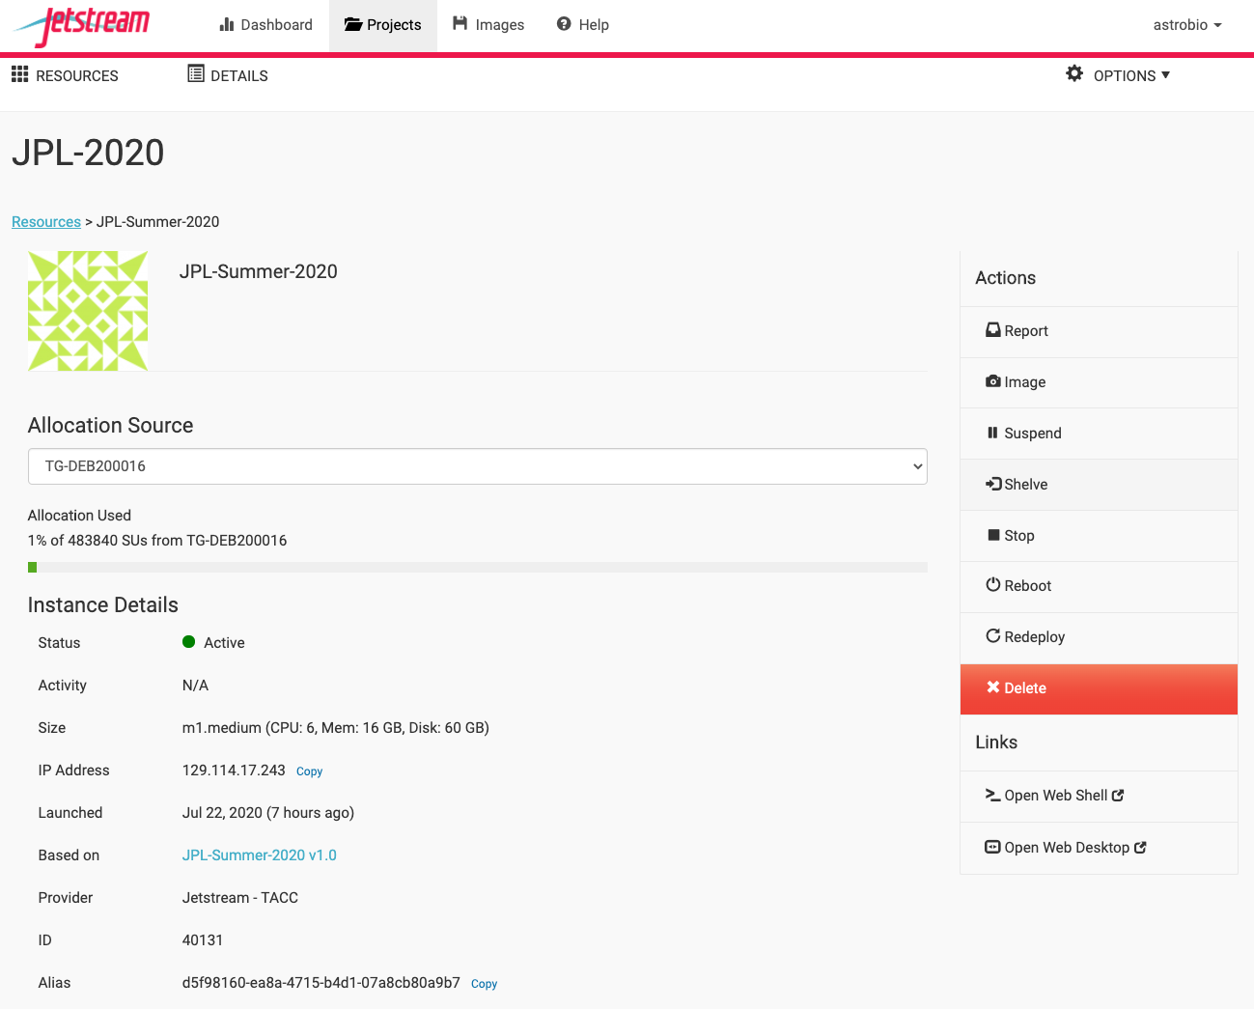
Task: Follow the Resources breadcrumb link
Action: tap(46, 222)
